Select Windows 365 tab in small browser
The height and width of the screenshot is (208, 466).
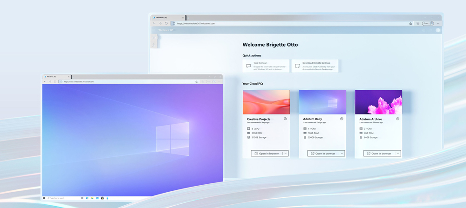click(57, 77)
